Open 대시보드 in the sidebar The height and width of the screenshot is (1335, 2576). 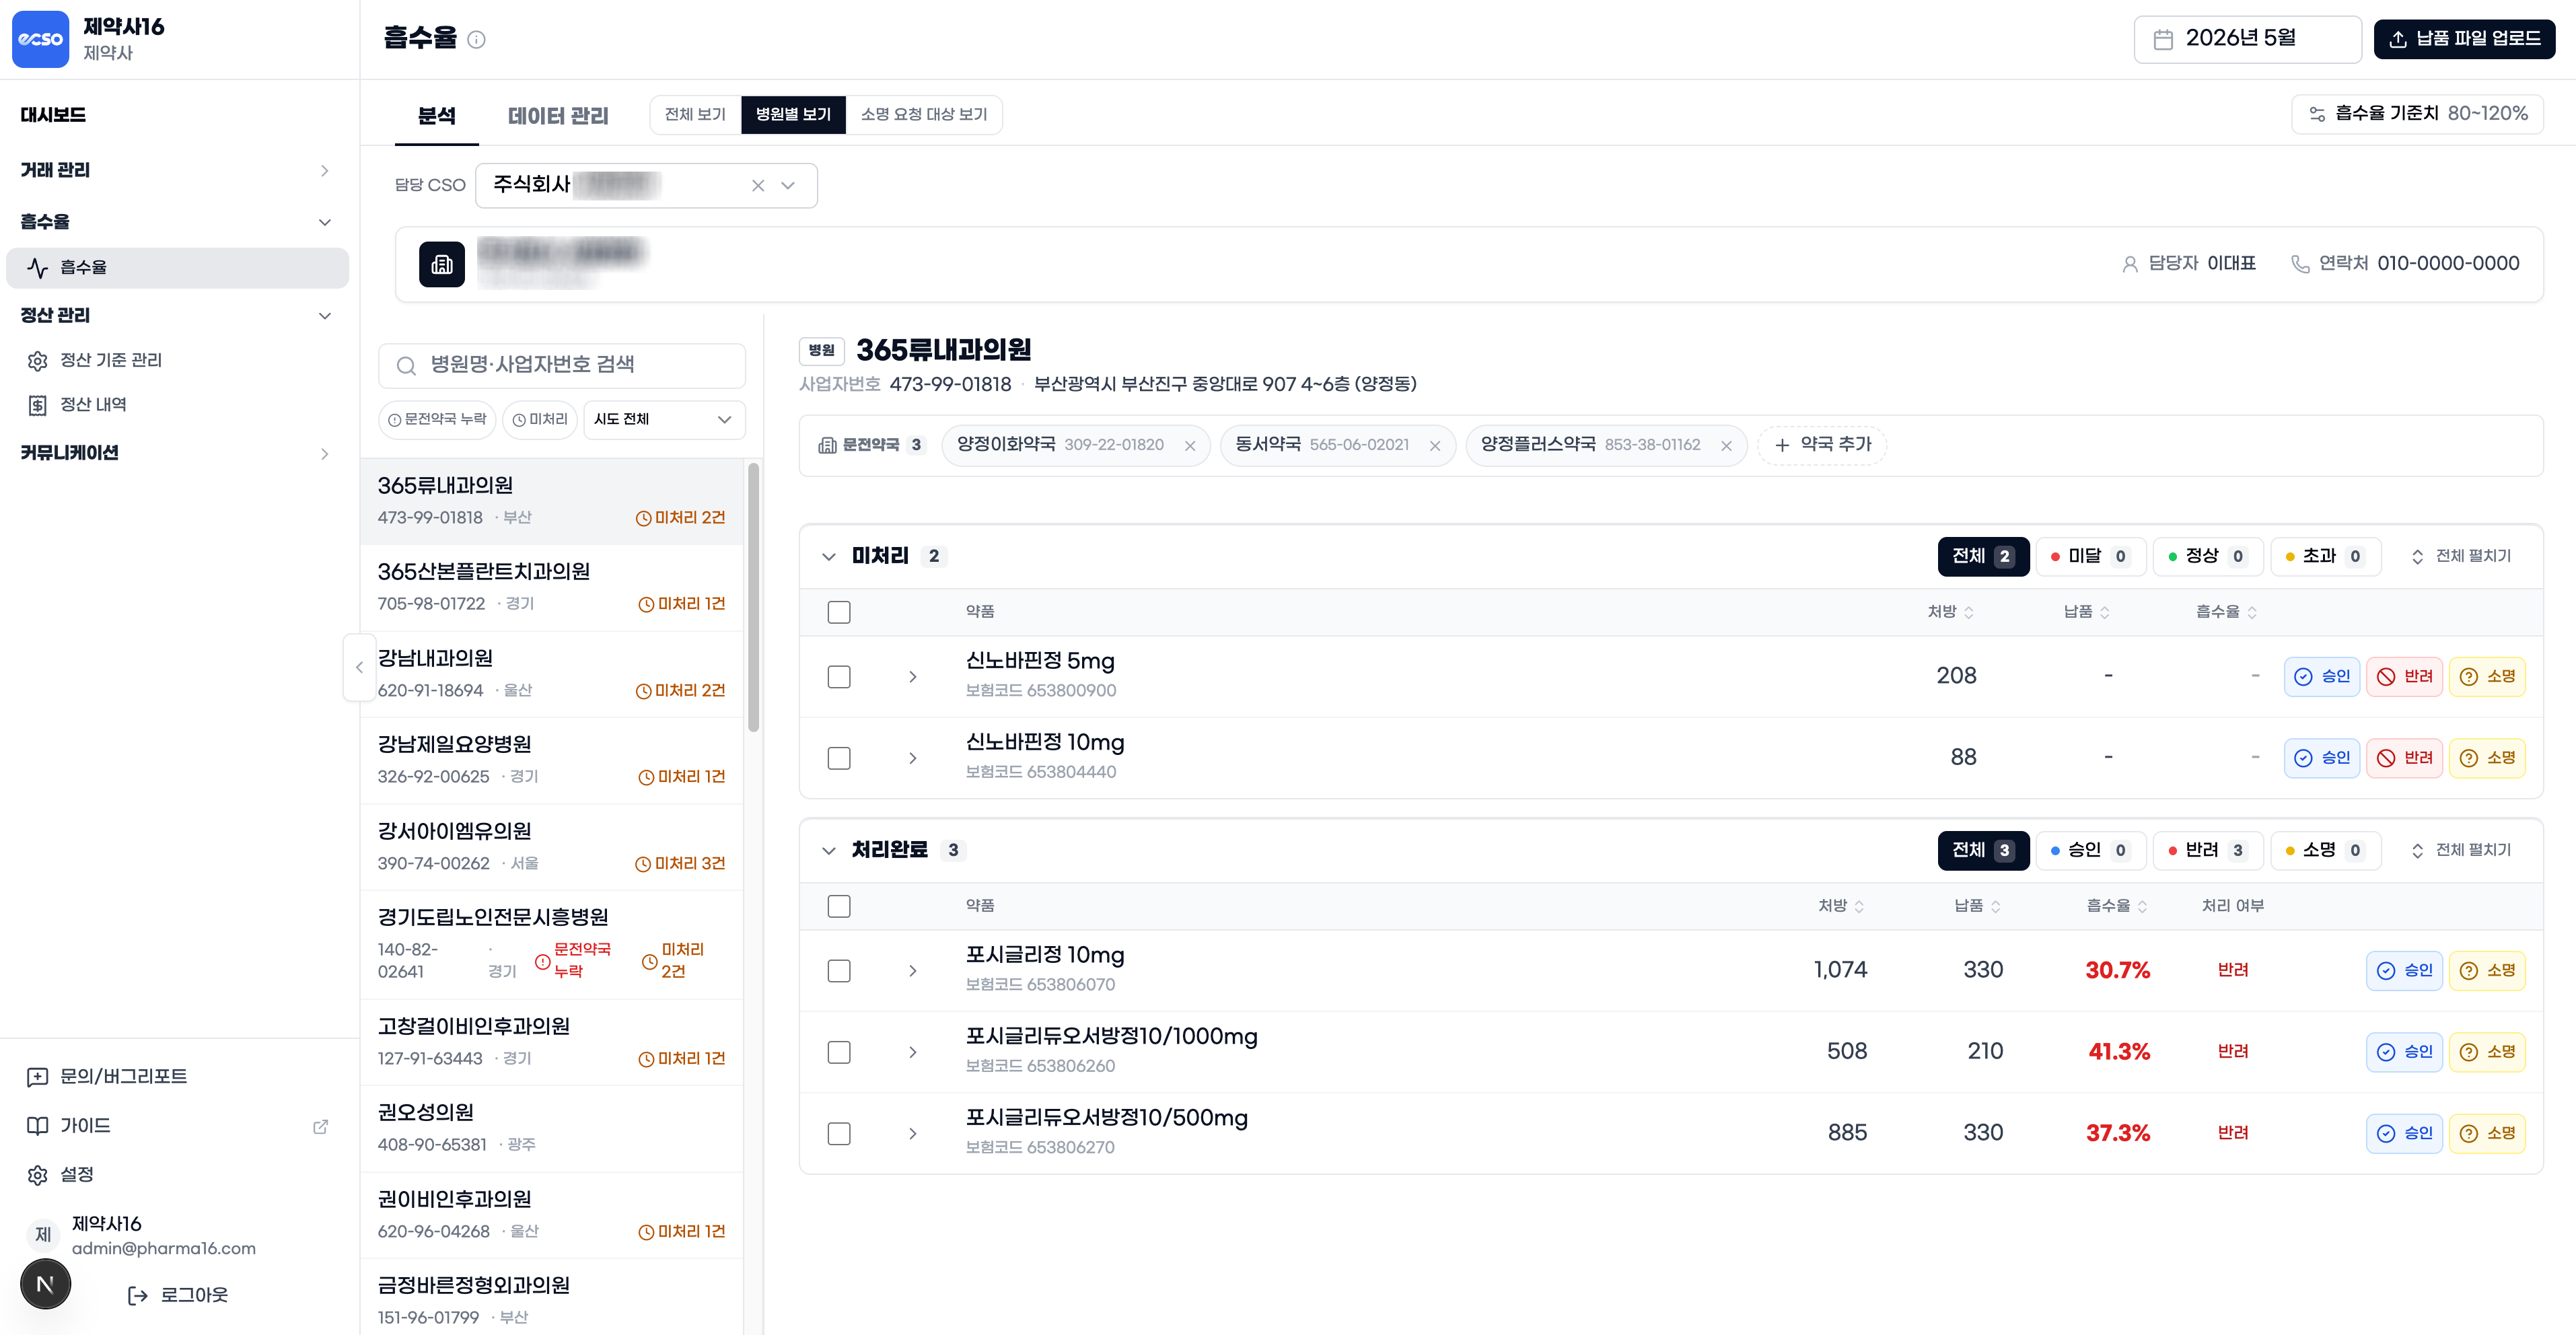53,116
